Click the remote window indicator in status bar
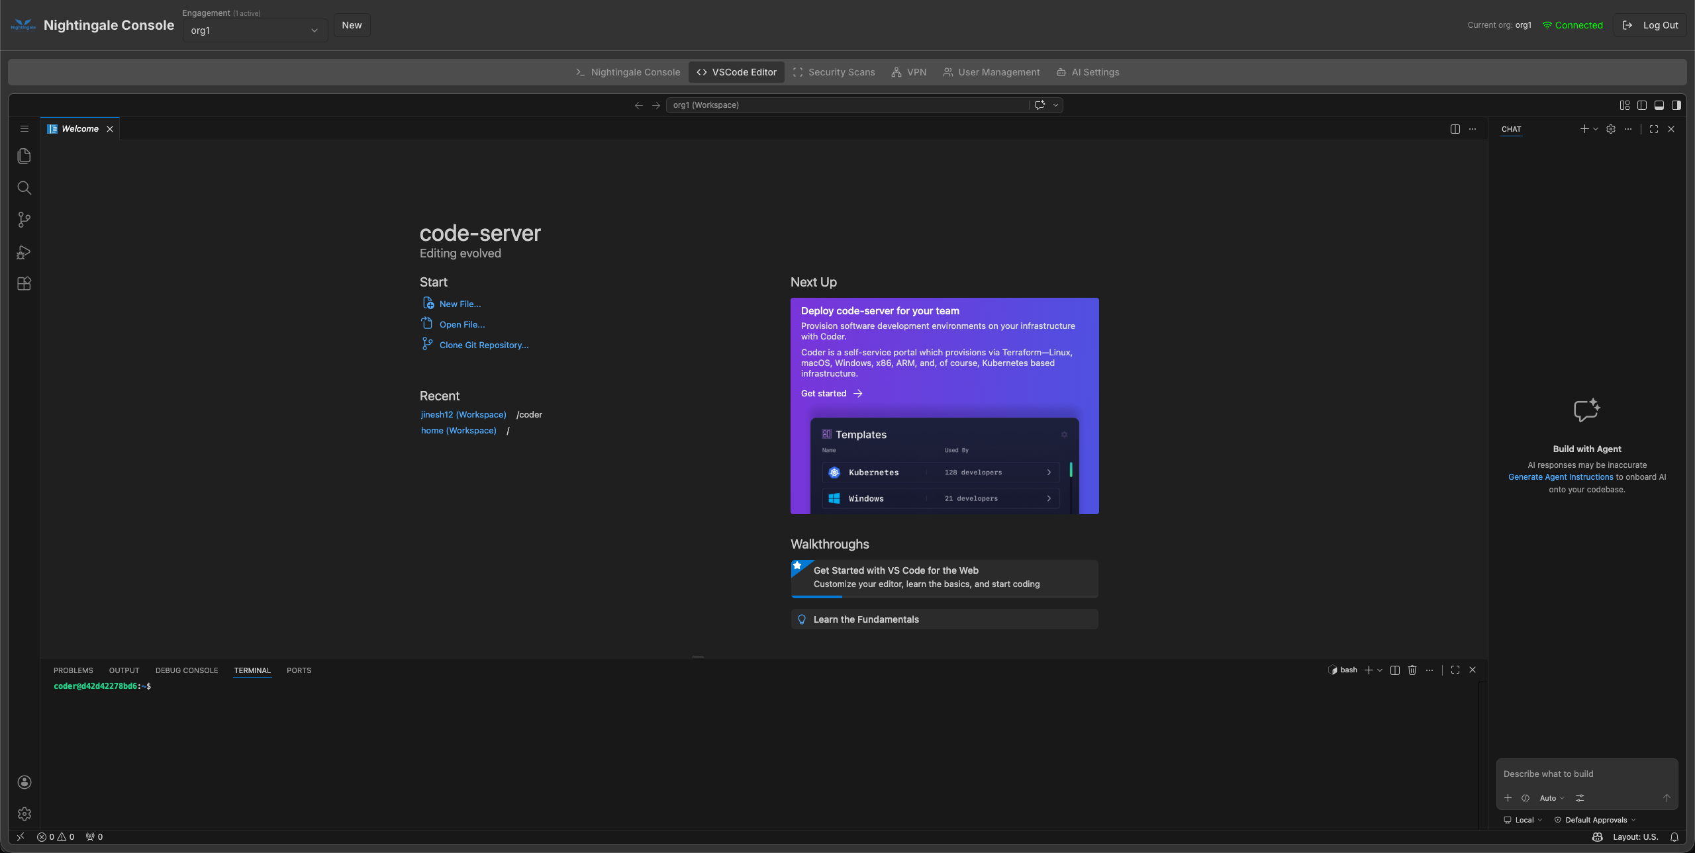This screenshot has height=853, width=1695. (21, 836)
